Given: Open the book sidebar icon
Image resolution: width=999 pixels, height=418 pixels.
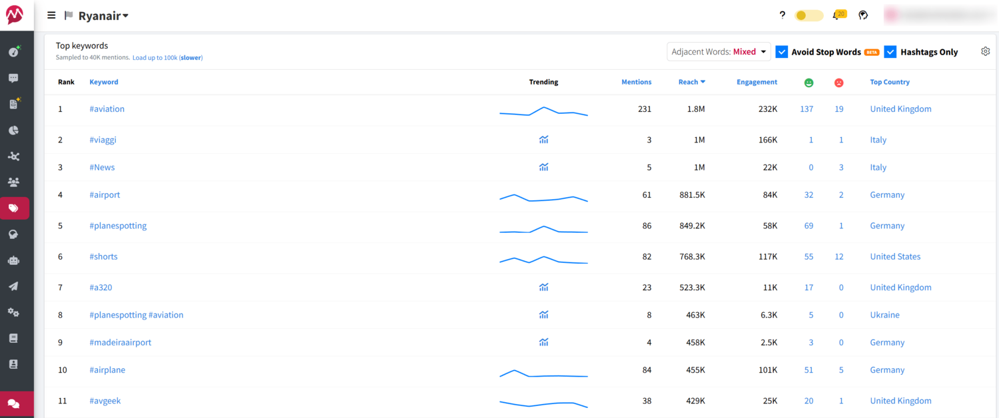Looking at the screenshot, I should point(13,338).
